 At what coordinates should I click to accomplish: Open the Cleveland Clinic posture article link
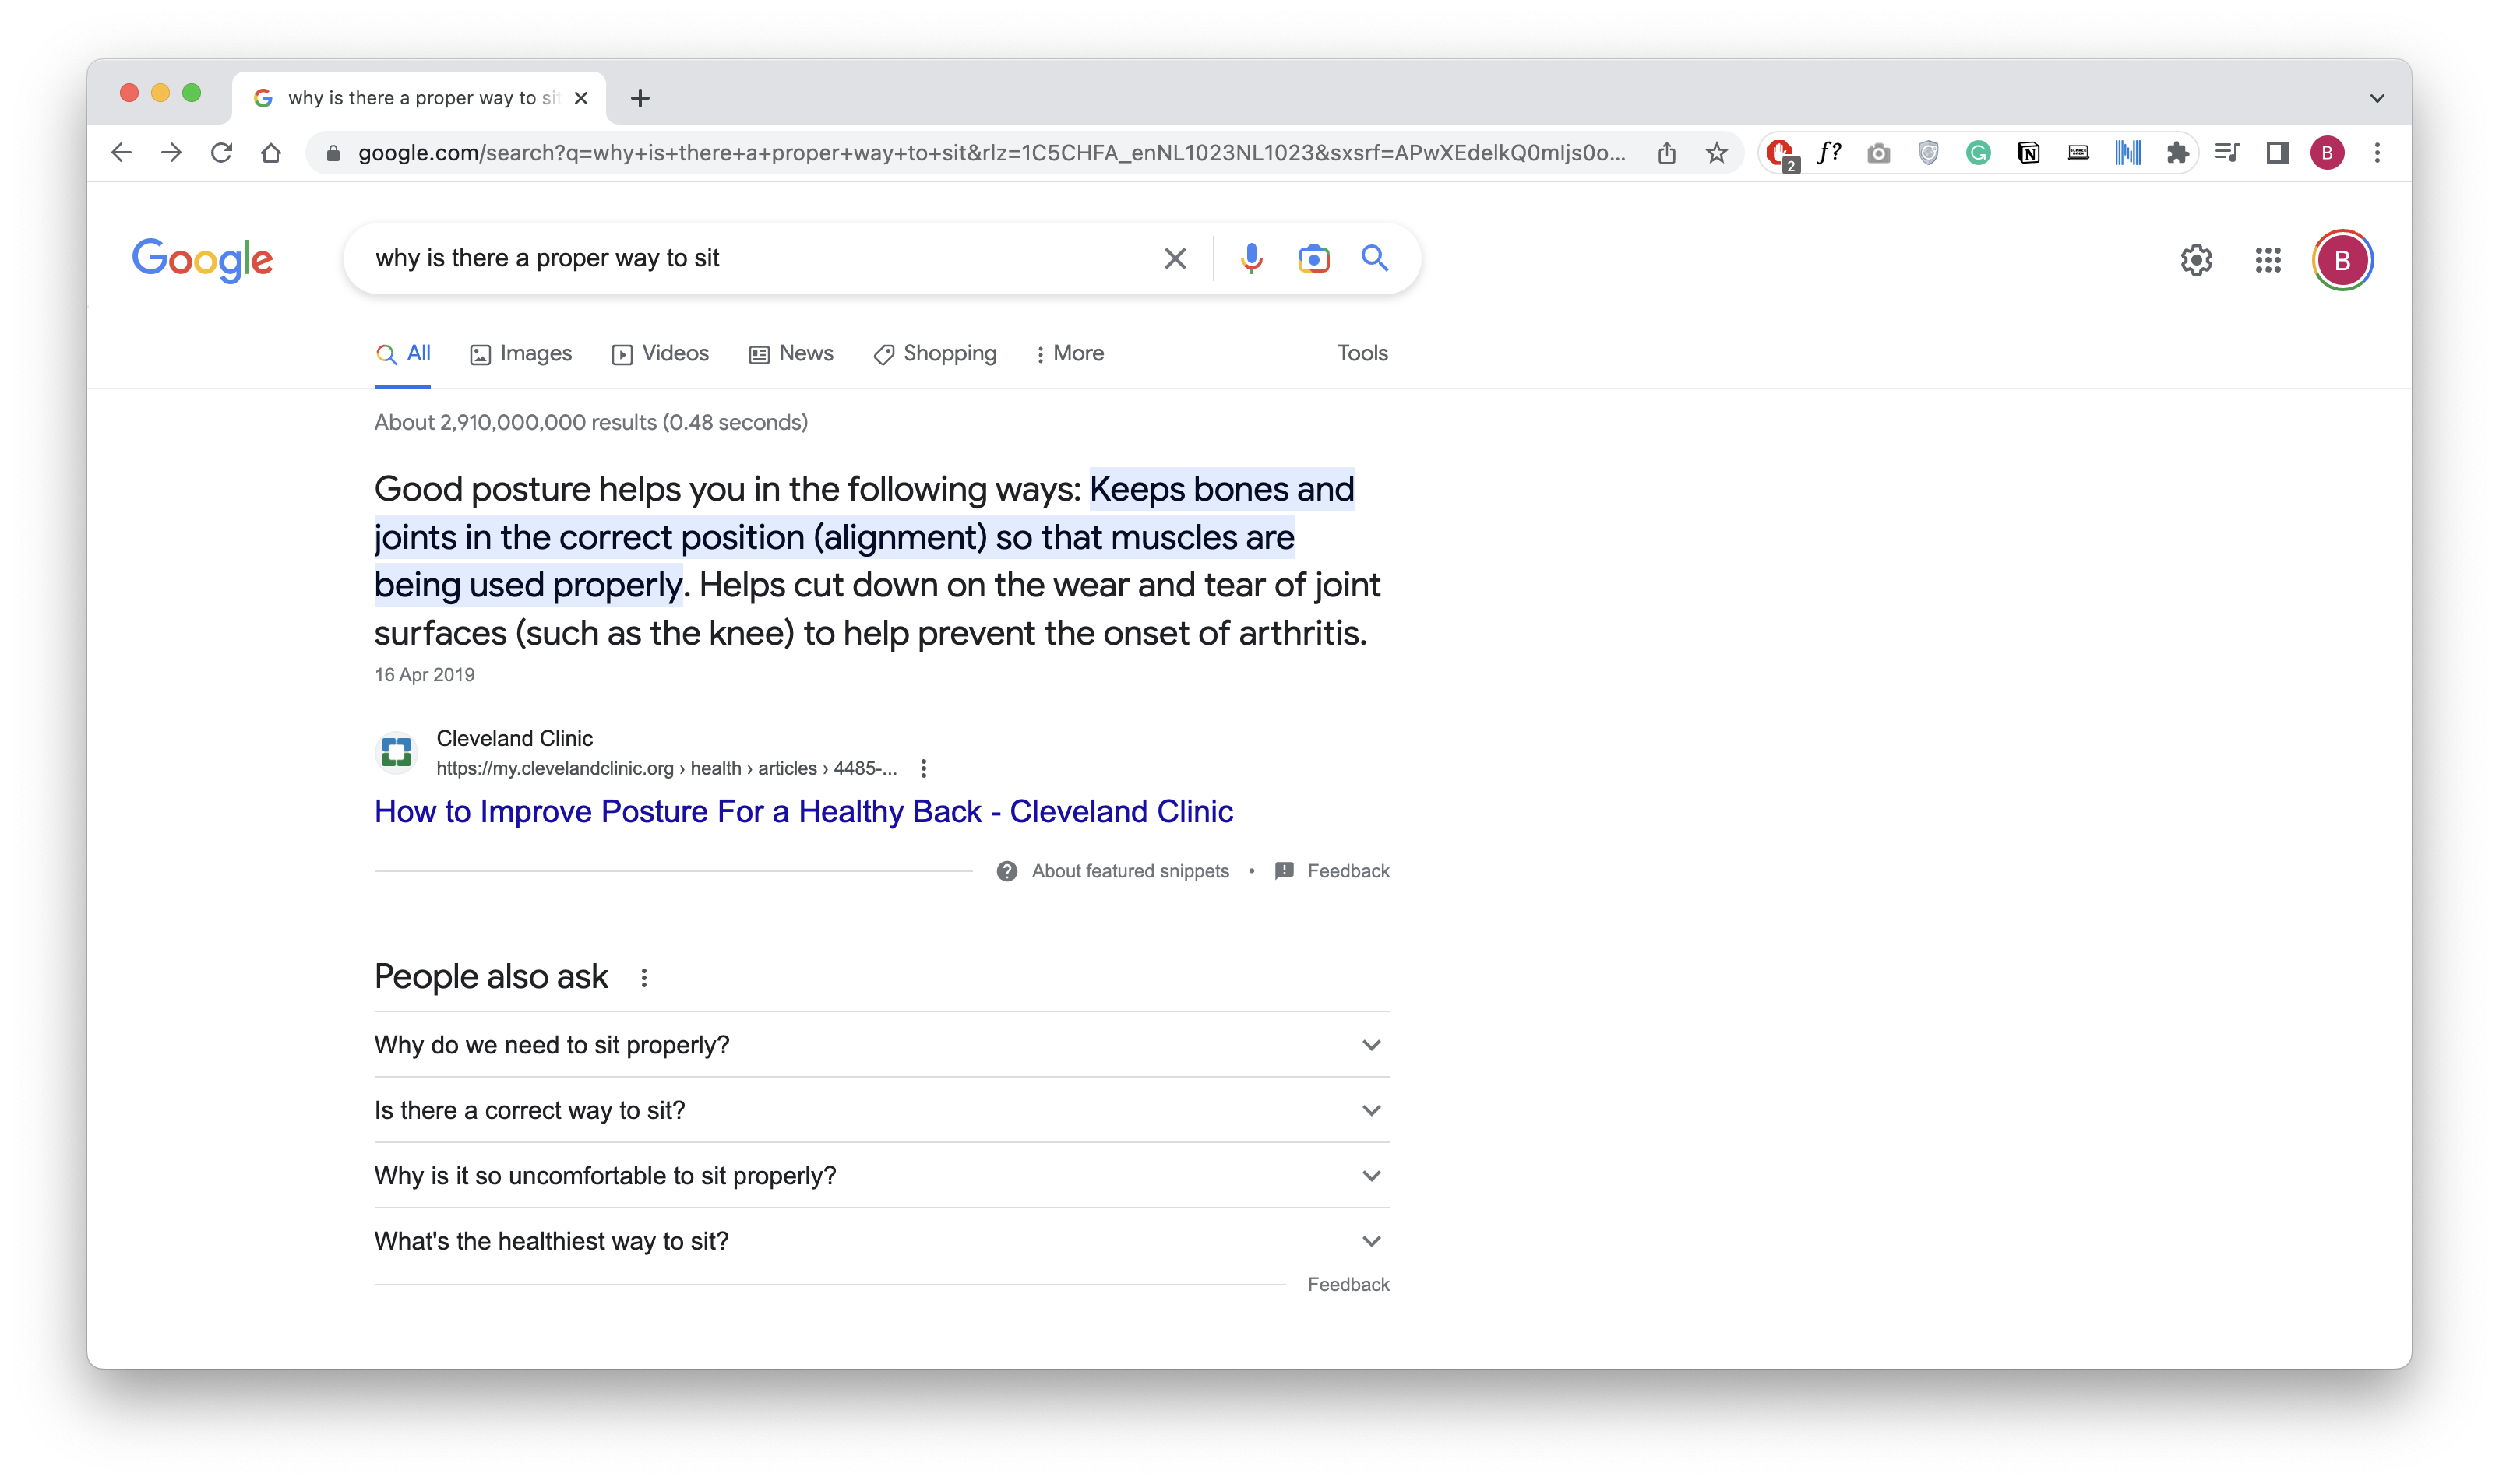tap(803, 811)
